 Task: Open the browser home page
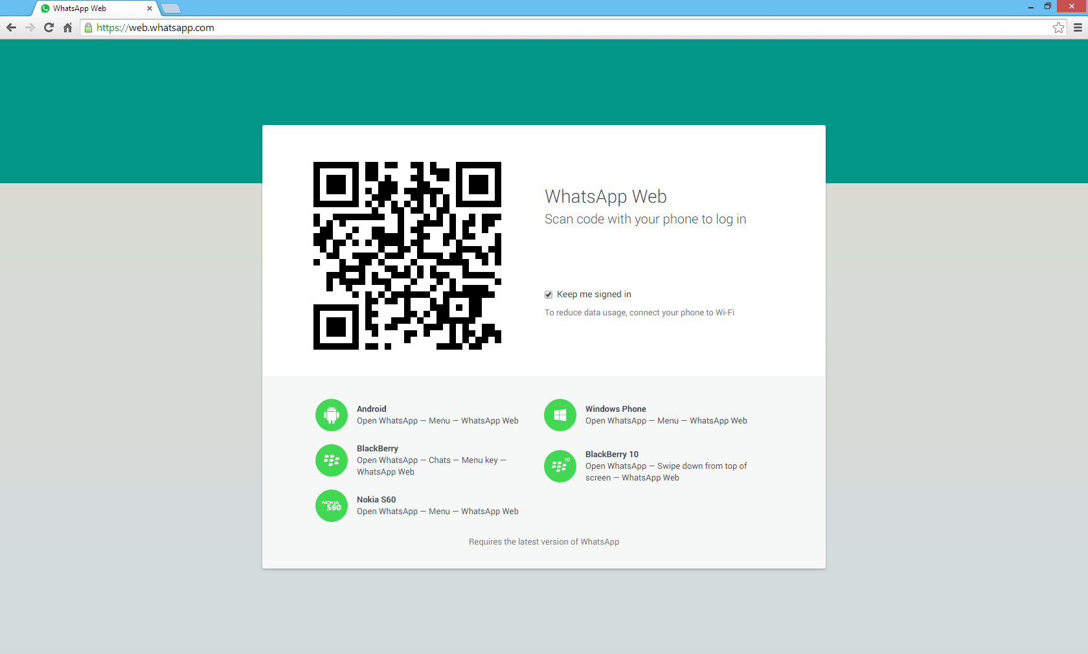click(x=67, y=27)
